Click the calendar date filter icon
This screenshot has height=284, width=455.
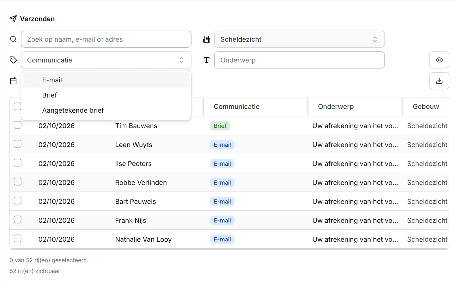coord(13,81)
